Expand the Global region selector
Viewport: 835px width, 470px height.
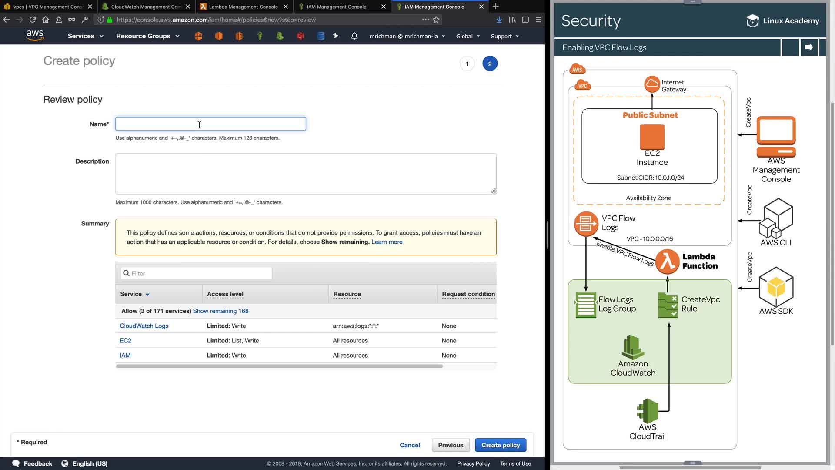click(468, 36)
